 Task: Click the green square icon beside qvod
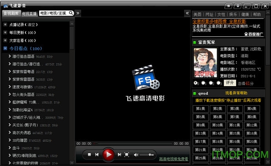194,93
